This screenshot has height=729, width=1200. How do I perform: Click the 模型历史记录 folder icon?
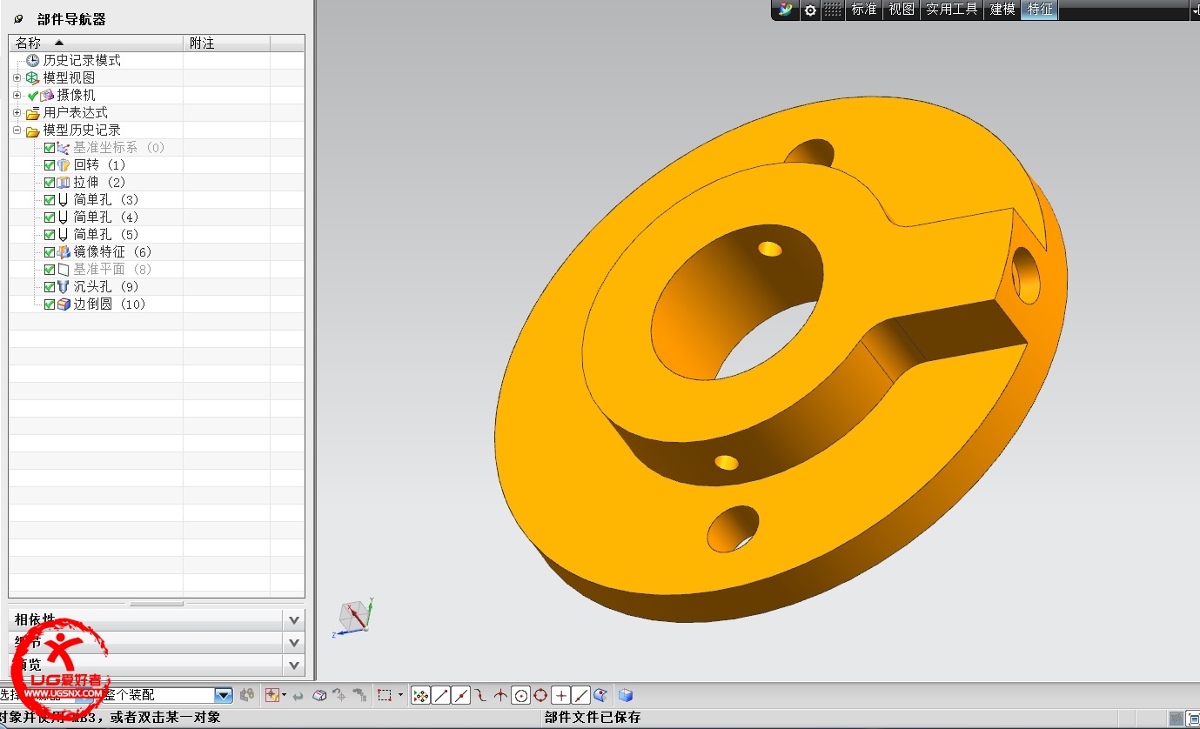click(x=33, y=130)
